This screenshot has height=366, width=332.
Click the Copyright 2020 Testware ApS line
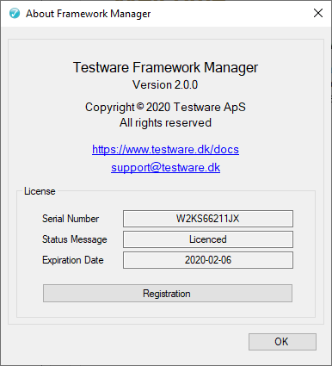pyautogui.click(x=165, y=108)
